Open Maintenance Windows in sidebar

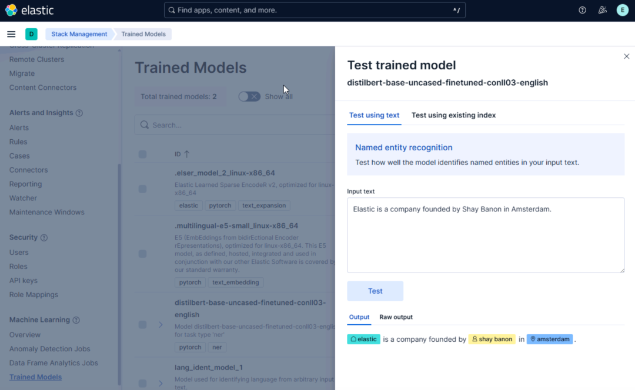[x=47, y=212]
